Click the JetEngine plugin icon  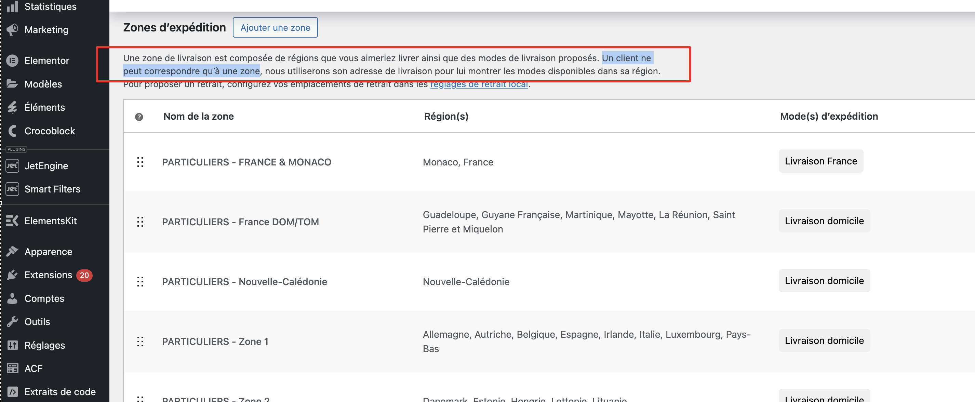[x=13, y=165]
